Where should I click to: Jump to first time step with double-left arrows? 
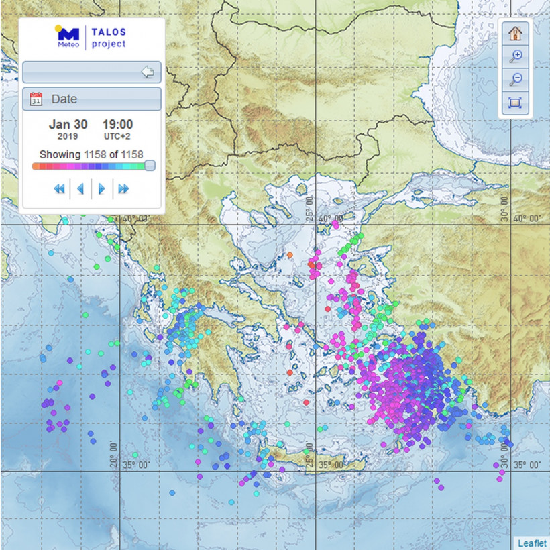[59, 189]
